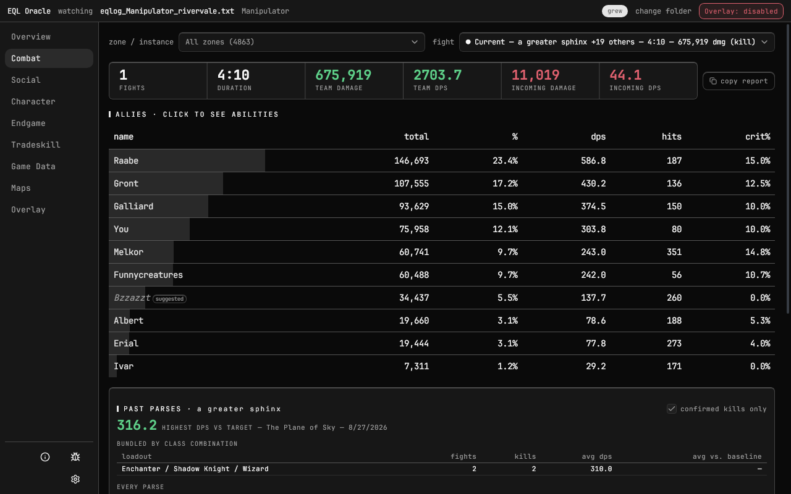Click the eqlog_Manipulator_rivervale.txt file name
This screenshot has height=494, width=791.
(167, 11)
